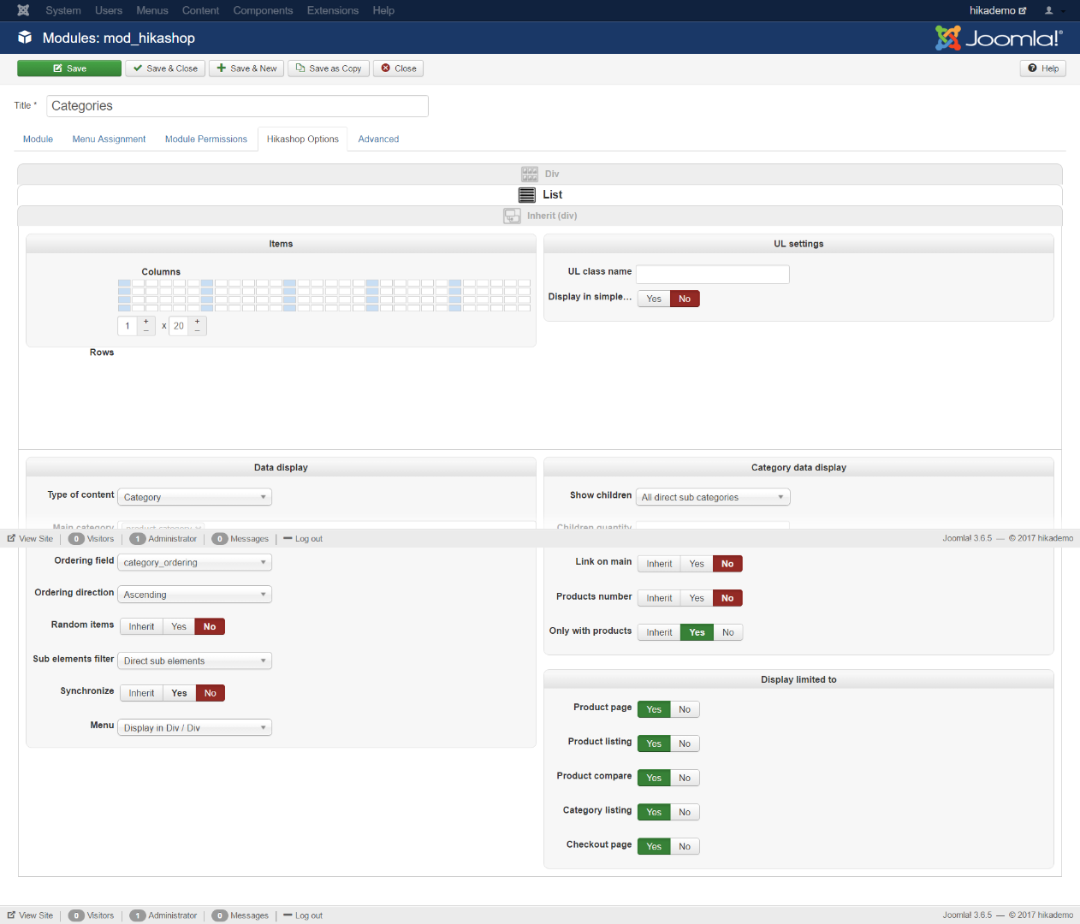This screenshot has width=1080, height=924.
Task: Set Only with products to No
Action: pos(727,632)
